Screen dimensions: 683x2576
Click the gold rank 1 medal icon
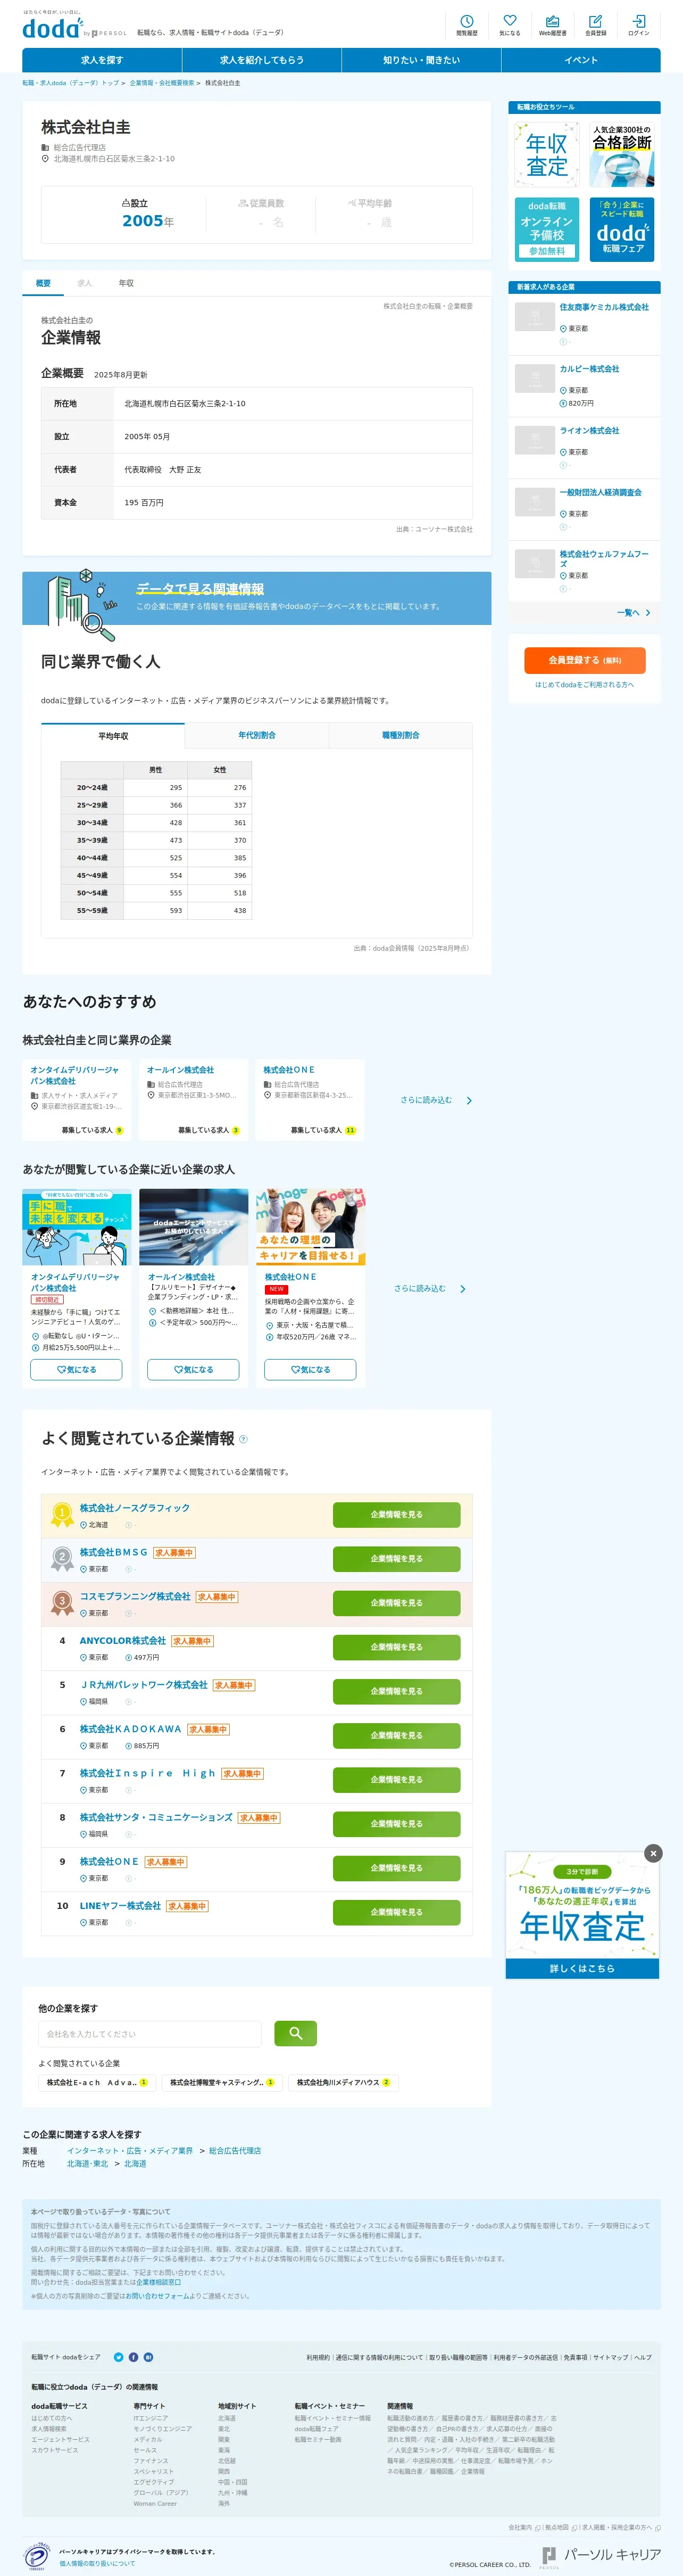[62, 1515]
